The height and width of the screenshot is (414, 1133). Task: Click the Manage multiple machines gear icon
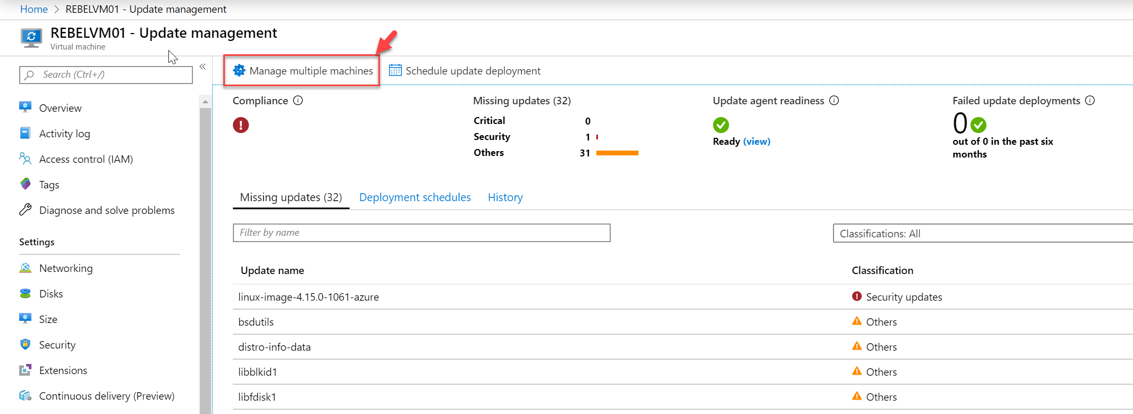pos(239,70)
